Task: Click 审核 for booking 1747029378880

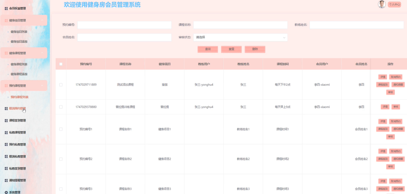Action: pyautogui.click(x=396, y=107)
